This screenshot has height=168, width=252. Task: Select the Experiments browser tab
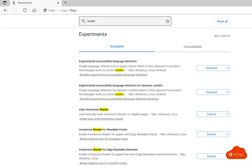(35, 3)
